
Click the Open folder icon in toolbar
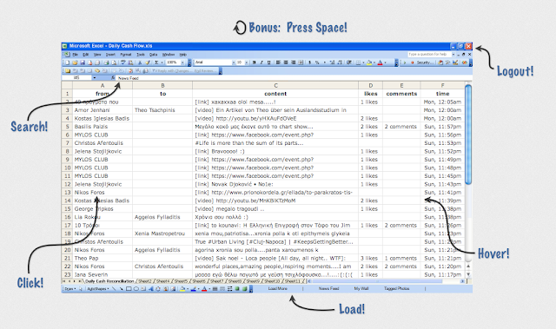tap(75, 63)
